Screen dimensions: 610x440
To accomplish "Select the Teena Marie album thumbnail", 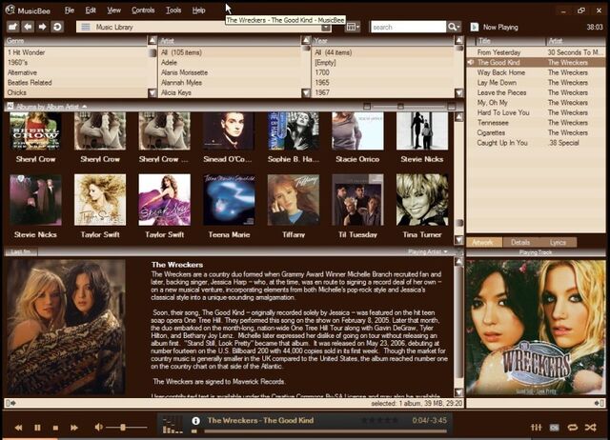I will 229,200.
